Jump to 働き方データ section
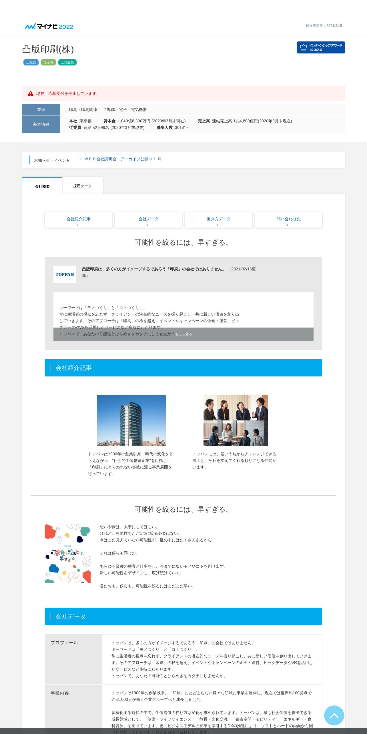 point(218,220)
